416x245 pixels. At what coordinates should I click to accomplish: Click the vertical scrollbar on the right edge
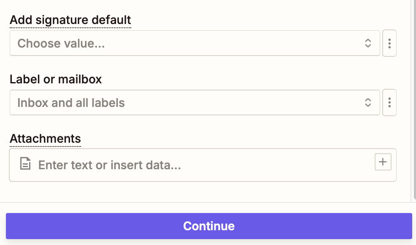[x=413, y=101]
